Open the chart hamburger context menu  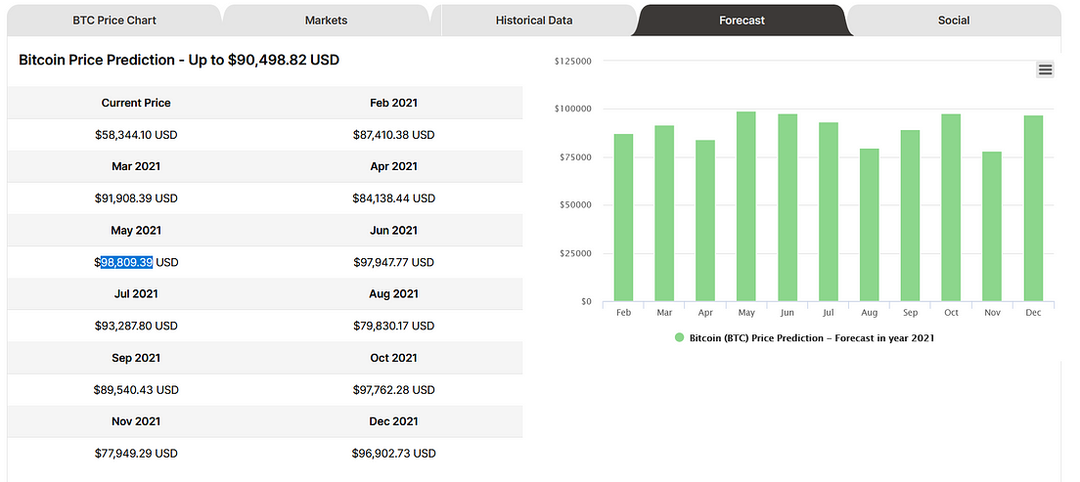pos(1045,68)
